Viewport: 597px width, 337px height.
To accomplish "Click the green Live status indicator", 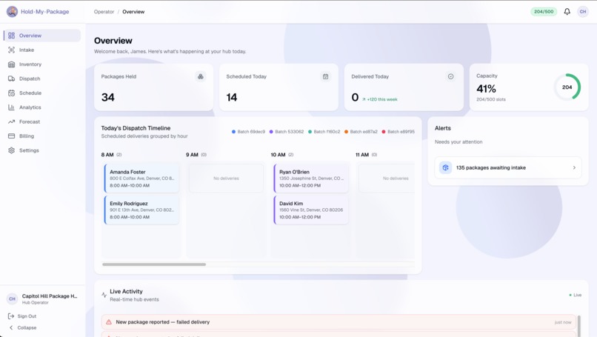I will (x=576, y=295).
